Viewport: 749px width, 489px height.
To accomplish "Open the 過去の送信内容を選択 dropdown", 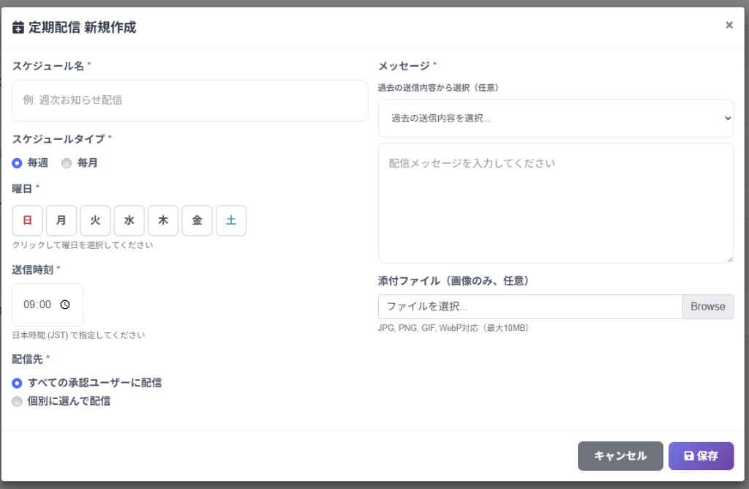I will tap(555, 118).
